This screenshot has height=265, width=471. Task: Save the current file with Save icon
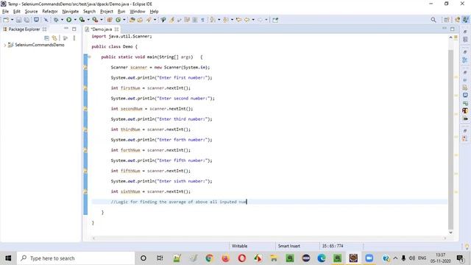pyautogui.click(x=19, y=20)
